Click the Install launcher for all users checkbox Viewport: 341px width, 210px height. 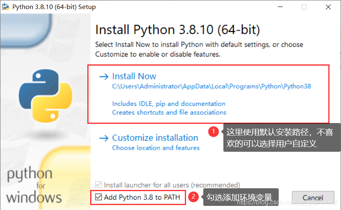click(x=98, y=185)
